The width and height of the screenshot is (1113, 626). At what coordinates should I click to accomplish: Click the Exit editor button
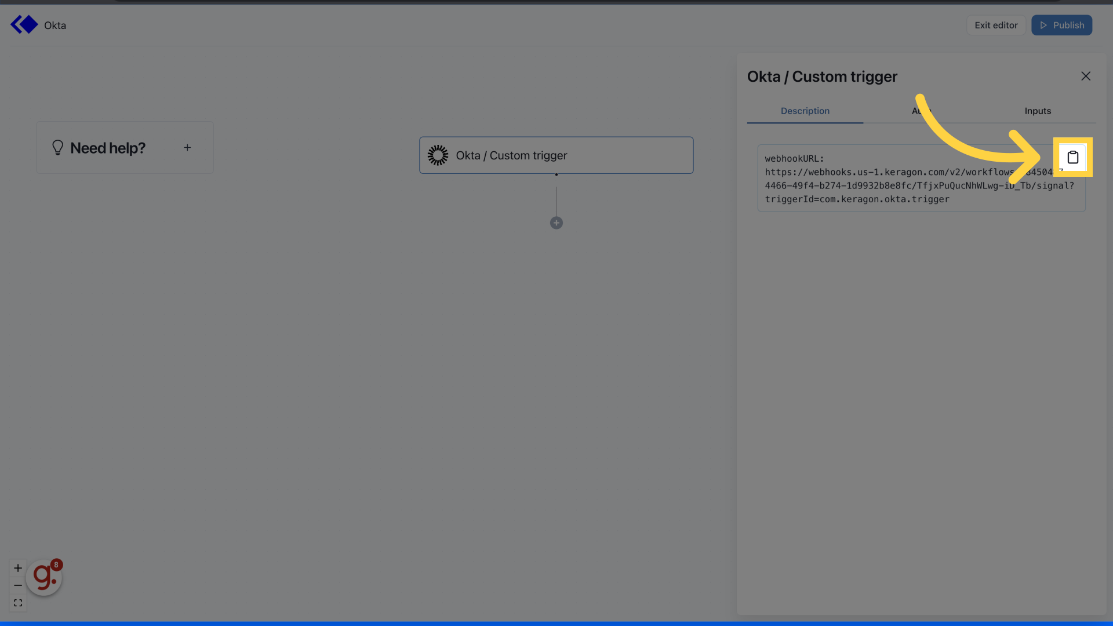[x=996, y=26]
